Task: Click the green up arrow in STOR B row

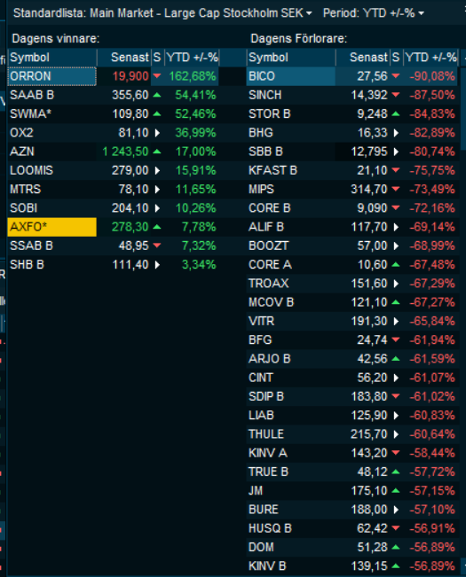Action: coord(396,113)
